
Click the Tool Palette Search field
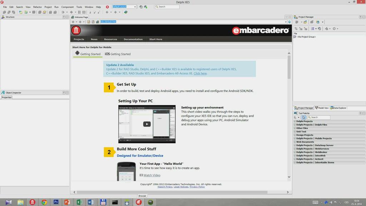pyautogui.click(x=318, y=117)
